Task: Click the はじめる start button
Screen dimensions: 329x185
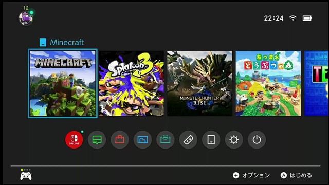Action: coord(296,175)
